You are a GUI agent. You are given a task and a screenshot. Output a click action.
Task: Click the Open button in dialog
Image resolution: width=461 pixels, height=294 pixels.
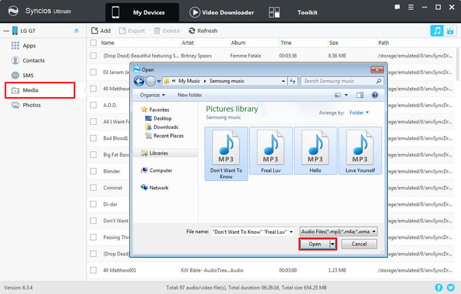[x=315, y=244]
